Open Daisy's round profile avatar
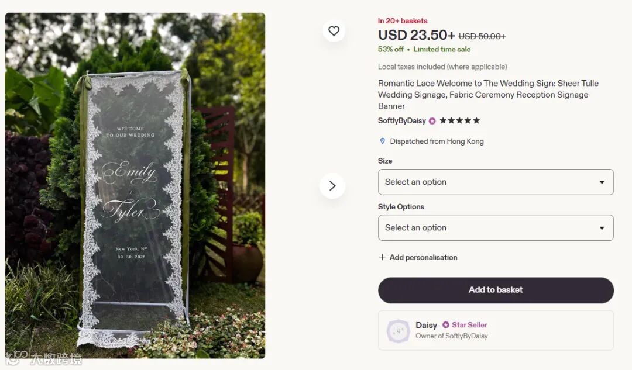Image resolution: width=632 pixels, height=370 pixels. [398, 331]
